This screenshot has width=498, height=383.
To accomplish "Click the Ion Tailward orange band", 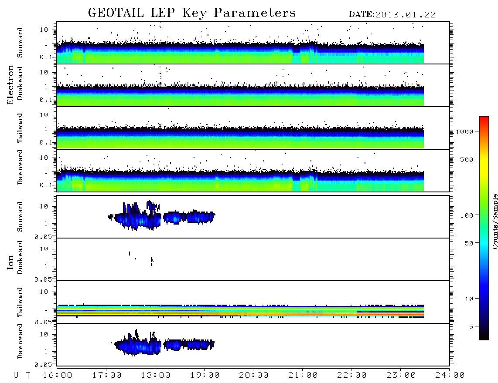I will pyautogui.click(x=240, y=313).
